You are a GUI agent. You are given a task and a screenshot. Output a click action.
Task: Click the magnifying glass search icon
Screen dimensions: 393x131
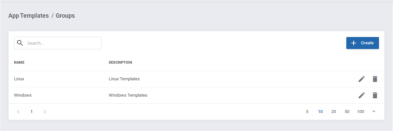click(20, 43)
